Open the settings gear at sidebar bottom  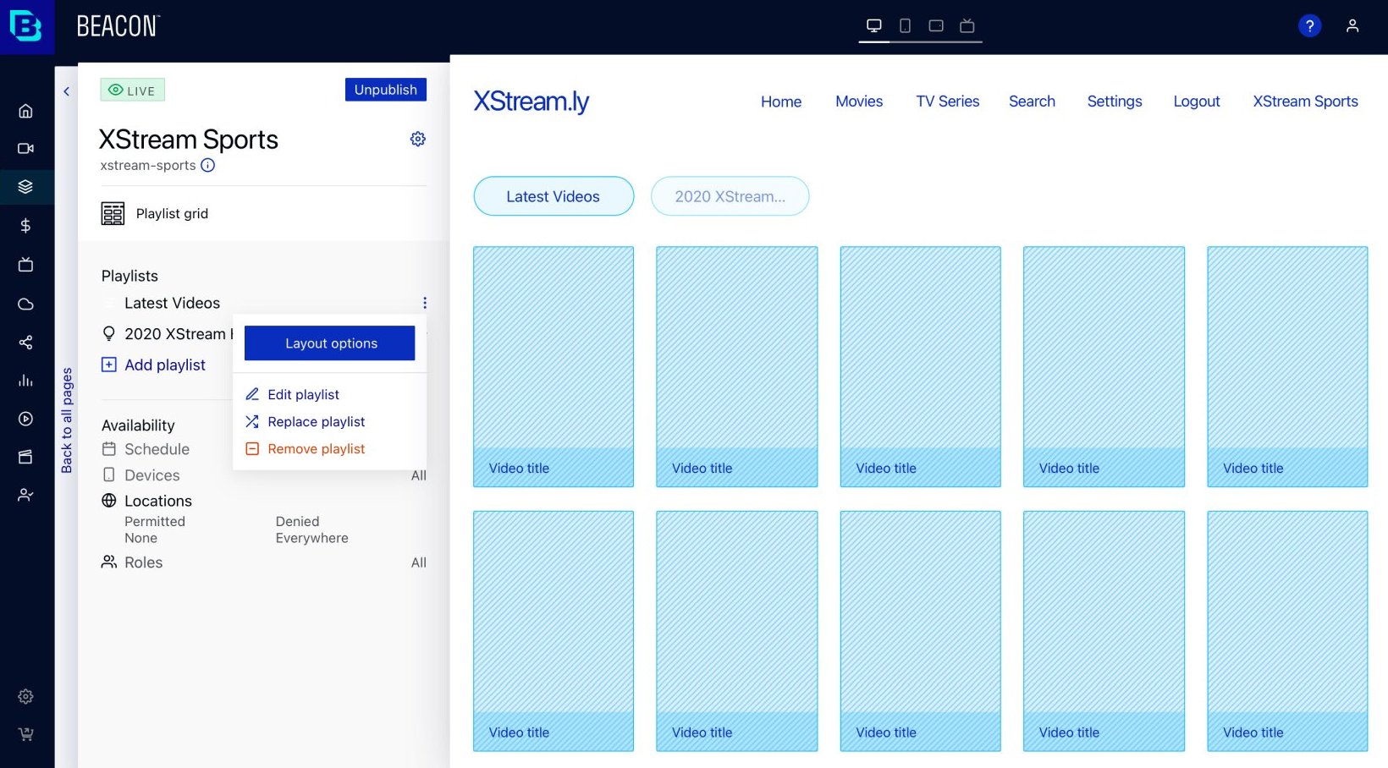[25, 696]
